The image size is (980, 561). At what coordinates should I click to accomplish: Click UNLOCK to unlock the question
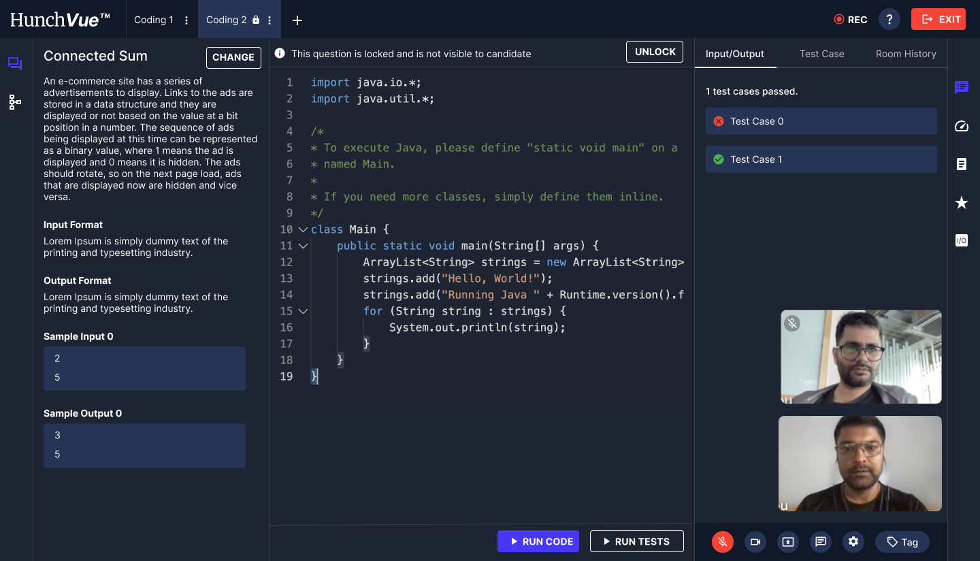click(x=655, y=52)
